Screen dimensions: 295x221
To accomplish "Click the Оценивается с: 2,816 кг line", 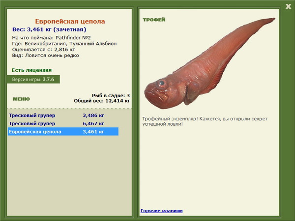I will (44, 50).
